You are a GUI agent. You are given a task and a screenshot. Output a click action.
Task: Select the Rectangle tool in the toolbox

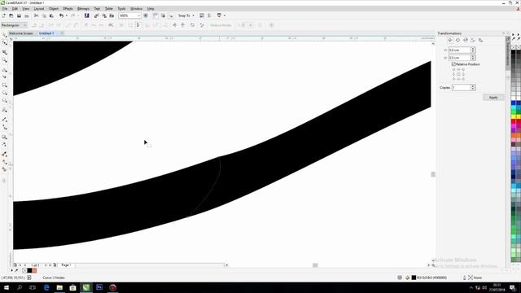[5, 85]
